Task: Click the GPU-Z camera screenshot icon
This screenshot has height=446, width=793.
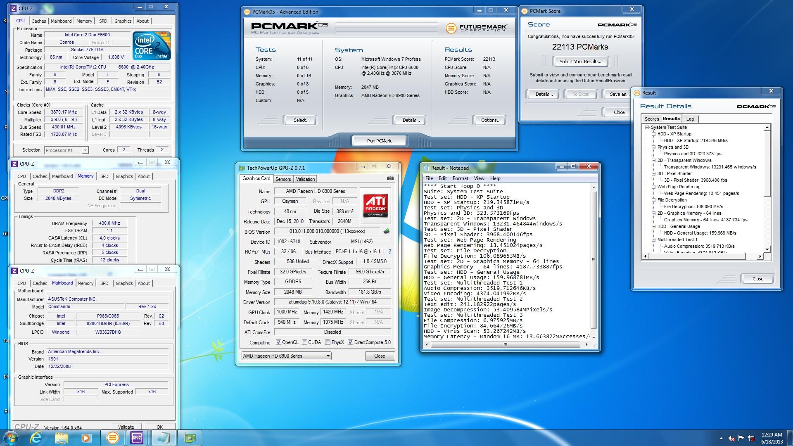Action: (x=390, y=178)
